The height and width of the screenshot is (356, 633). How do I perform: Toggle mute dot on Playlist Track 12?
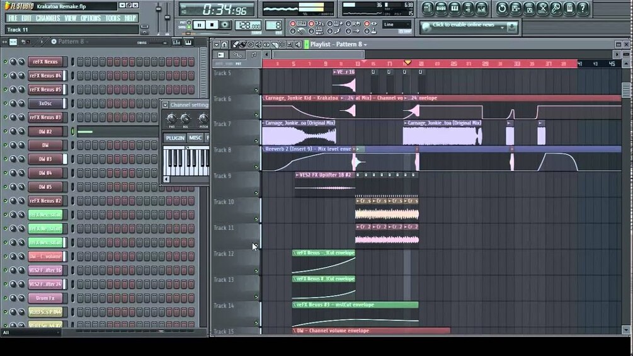256,270
